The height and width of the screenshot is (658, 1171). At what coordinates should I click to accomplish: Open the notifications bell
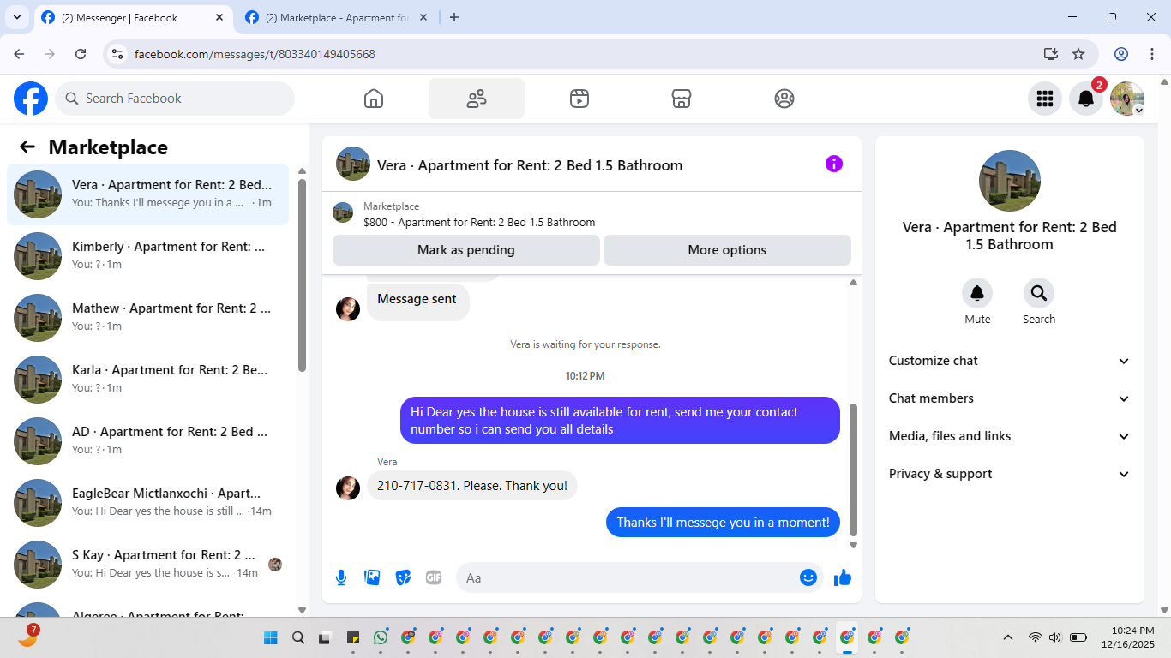(x=1086, y=99)
